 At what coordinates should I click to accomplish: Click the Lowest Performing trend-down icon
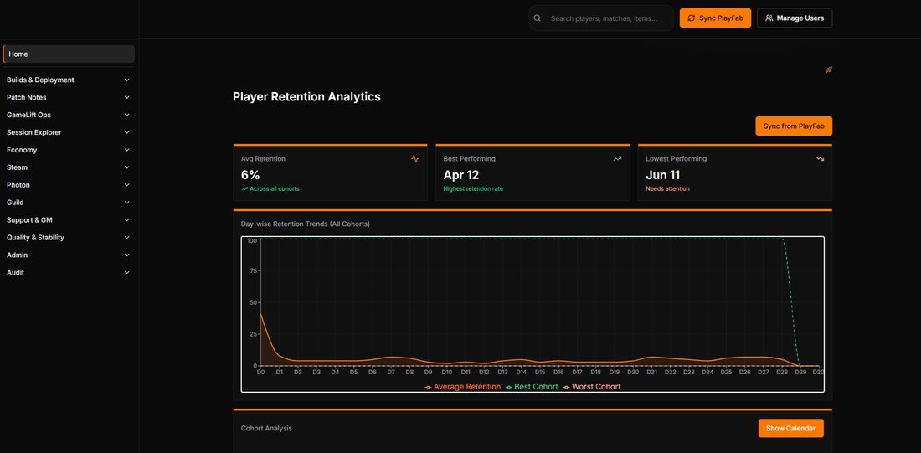point(820,158)
